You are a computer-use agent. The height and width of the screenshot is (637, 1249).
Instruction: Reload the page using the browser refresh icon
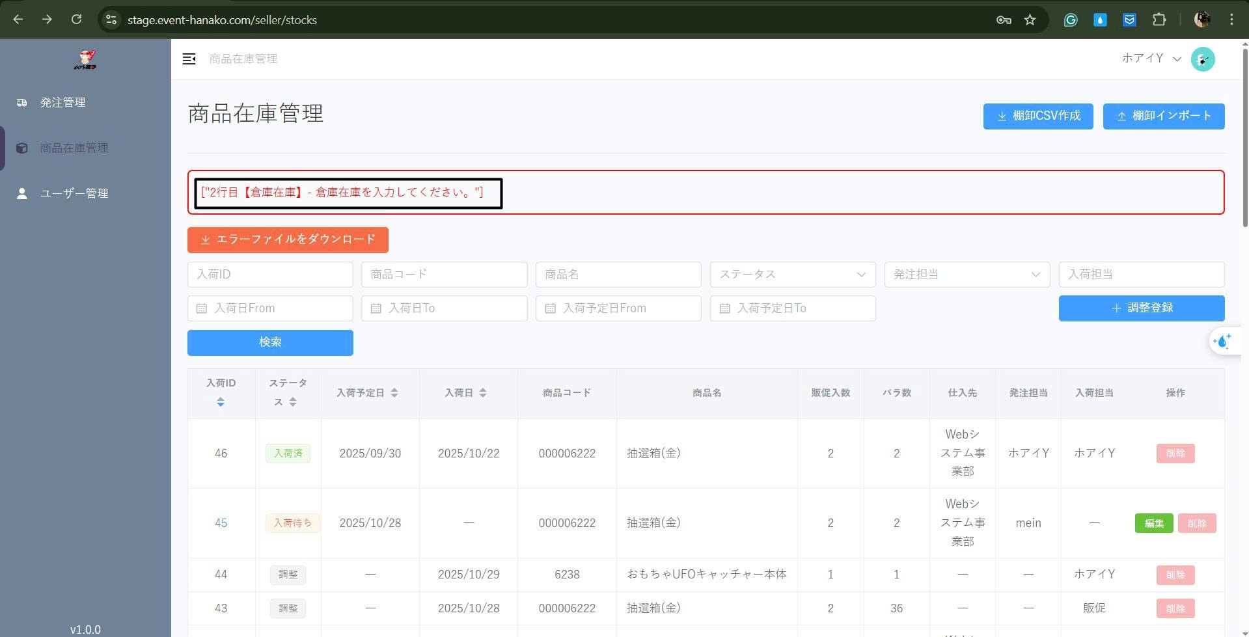[76, 20]
